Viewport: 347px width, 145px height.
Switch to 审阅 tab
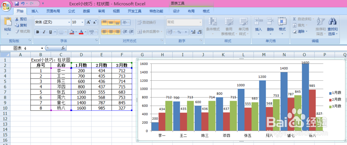tap(101, 11)
